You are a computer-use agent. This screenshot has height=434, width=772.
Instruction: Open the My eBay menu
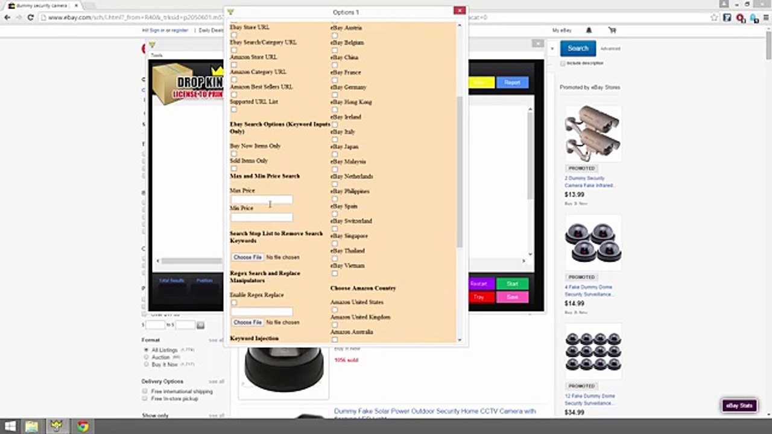click(562, 30)
